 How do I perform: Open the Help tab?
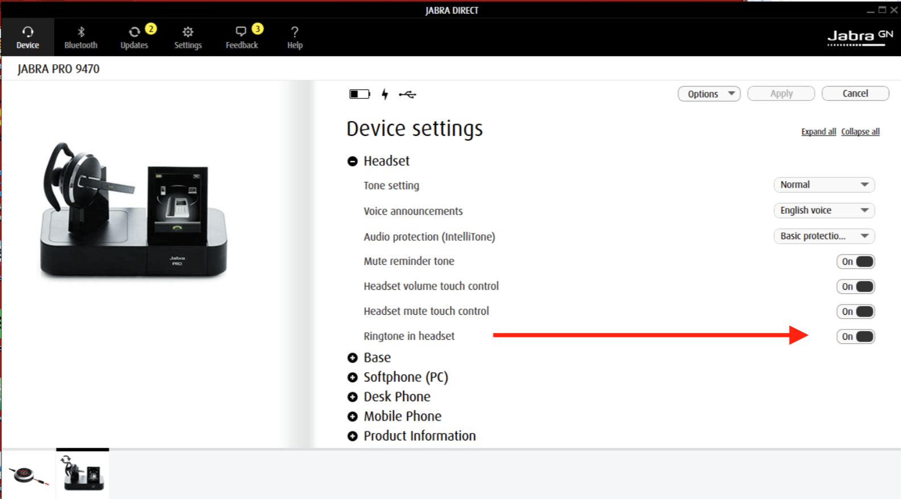click(295, 37)
